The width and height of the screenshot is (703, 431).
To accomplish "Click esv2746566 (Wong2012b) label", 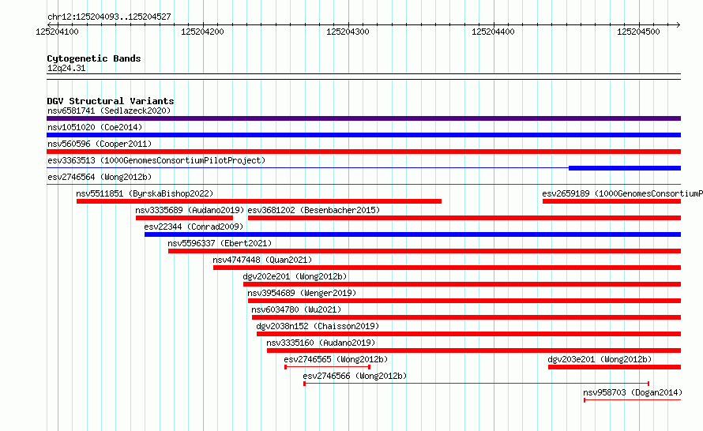I will pyautogui.click(x=355, y=376).
